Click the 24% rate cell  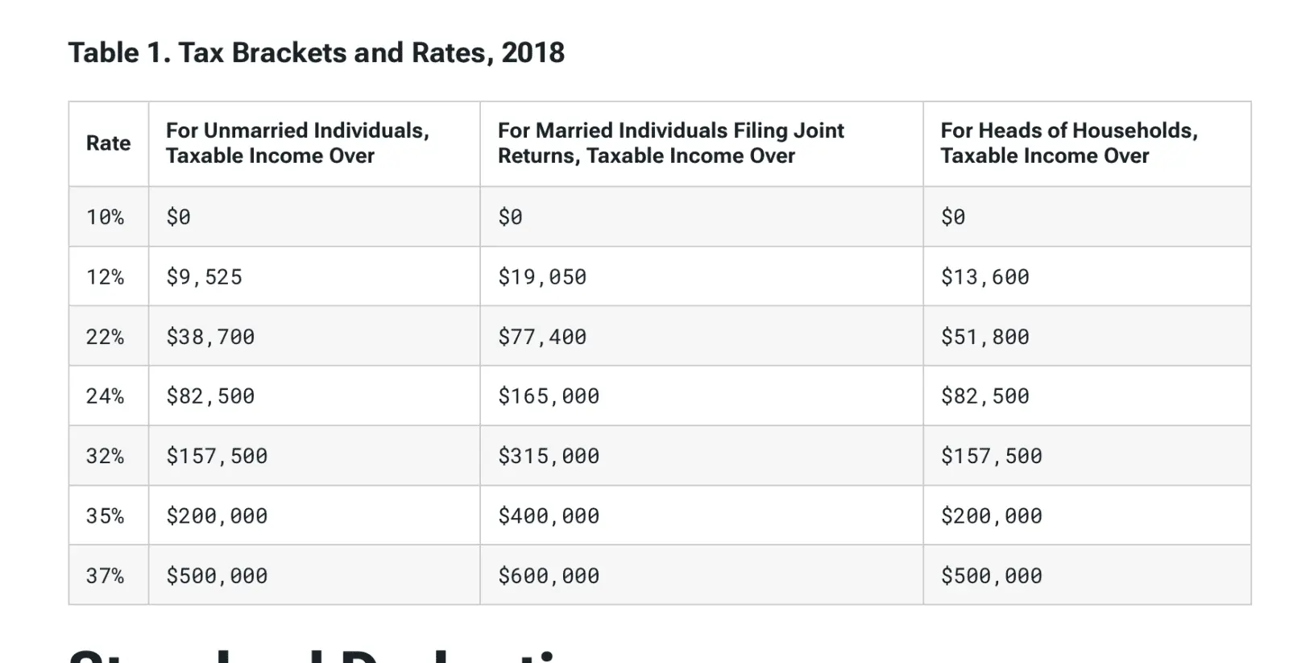(106, 396)
